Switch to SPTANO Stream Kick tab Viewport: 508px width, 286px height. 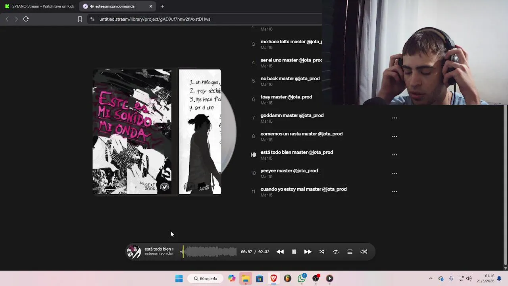click(x=40, y=6)
